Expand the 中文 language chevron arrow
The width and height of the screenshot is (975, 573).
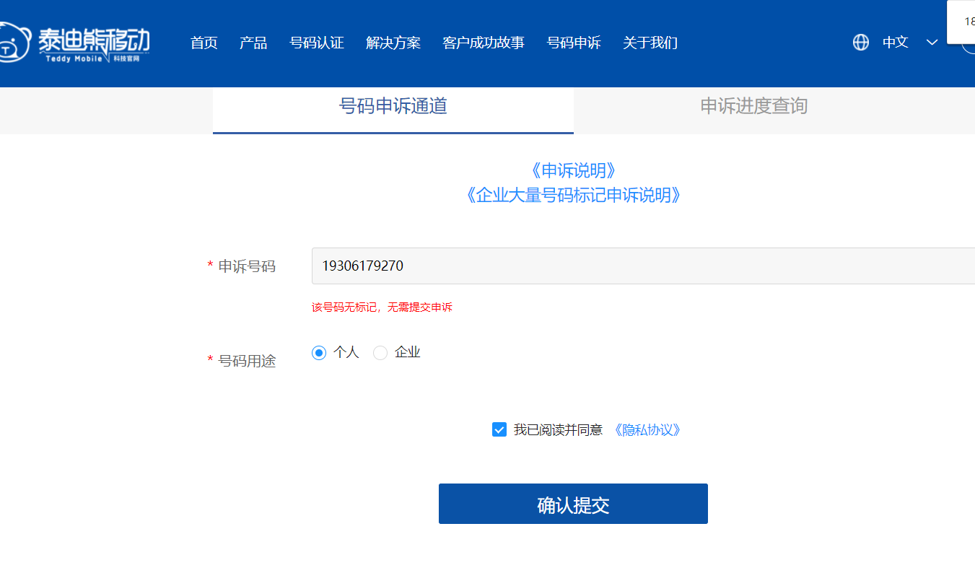point(932,43)
